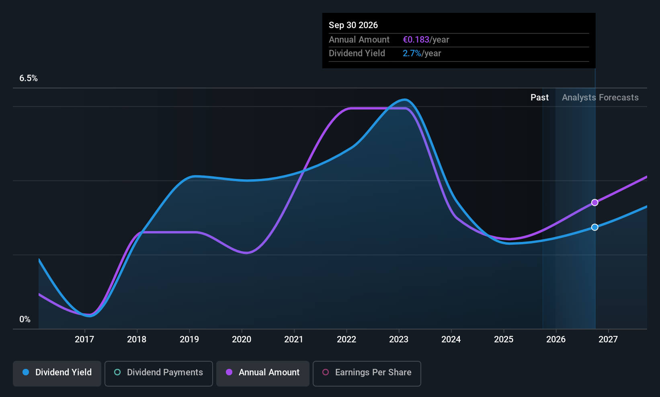Click the Past label on chart

(x=539, y=98)
